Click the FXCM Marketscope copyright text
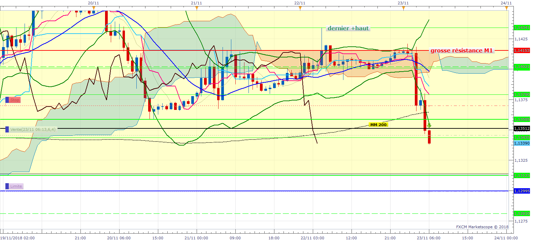The image size is (533, 242). coord(482,227)
